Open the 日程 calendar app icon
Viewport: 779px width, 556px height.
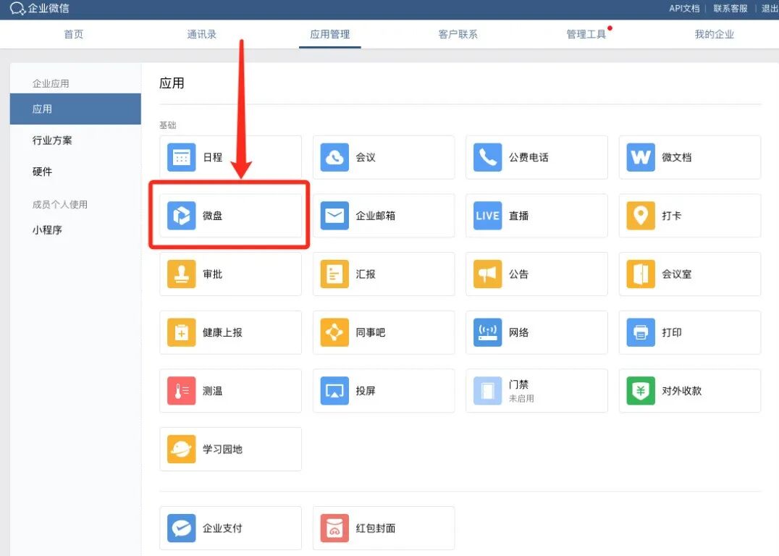(x=181, y=158)
